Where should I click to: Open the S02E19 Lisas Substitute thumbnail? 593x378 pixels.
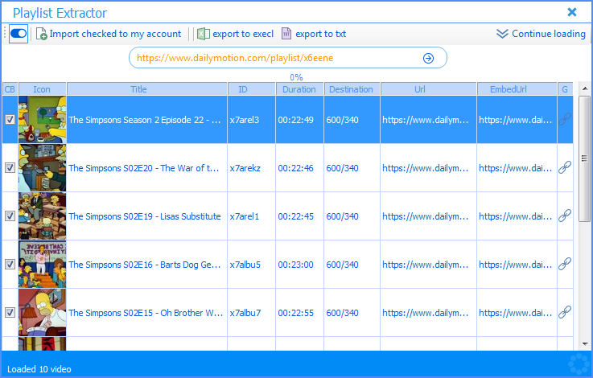point(42,216)
